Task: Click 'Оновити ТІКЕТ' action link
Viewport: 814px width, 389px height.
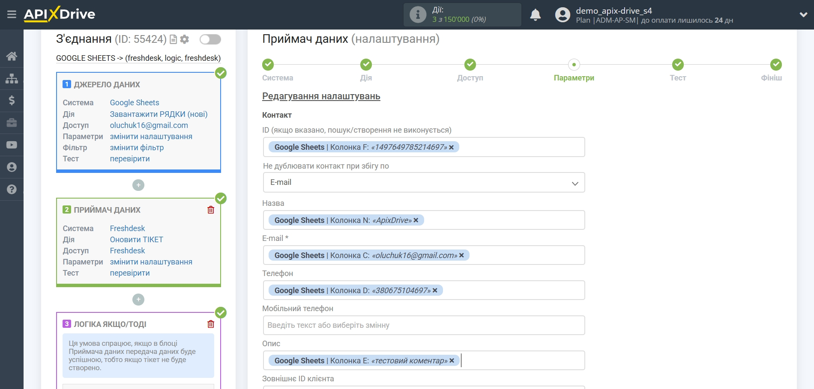Action: (137, 240)
